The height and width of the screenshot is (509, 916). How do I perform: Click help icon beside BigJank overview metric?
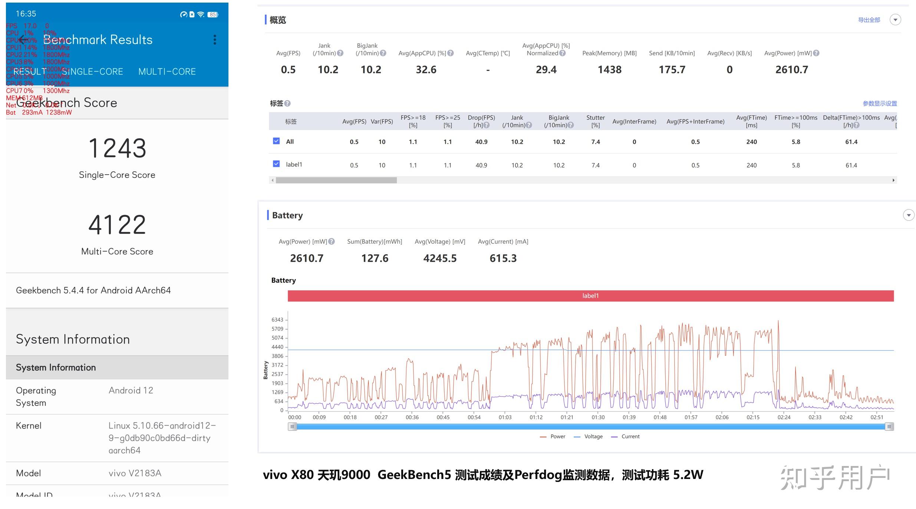point(383,53)
